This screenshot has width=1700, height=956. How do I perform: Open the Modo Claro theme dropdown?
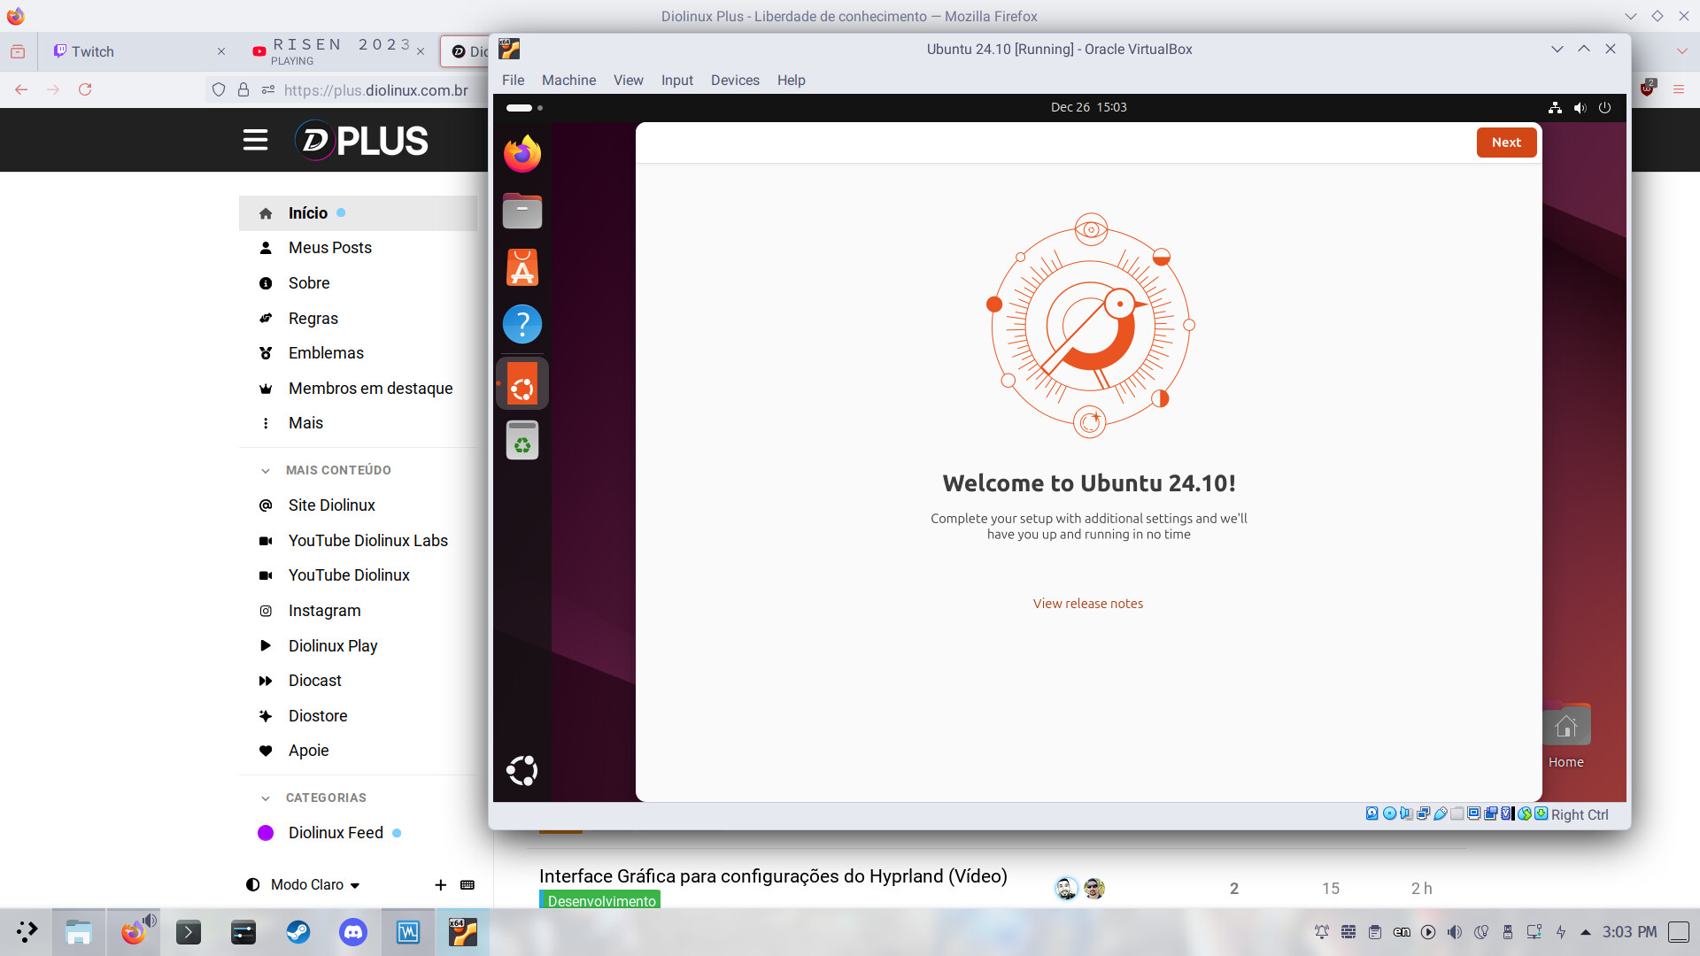click(x=315, y=884)
